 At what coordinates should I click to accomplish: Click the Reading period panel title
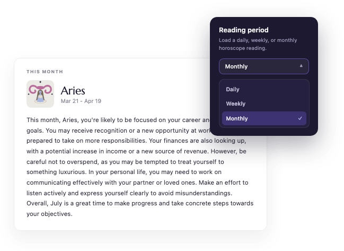coord(243,30)
